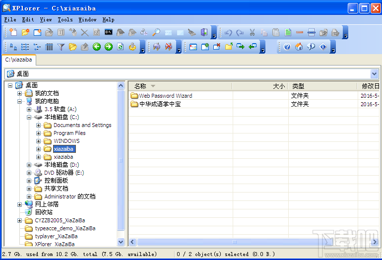Collapse the 本地磁盘 (C:) node

click(29, 117)
